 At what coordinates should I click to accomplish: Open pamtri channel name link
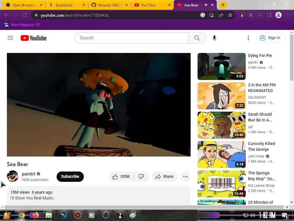pos(28,174)
